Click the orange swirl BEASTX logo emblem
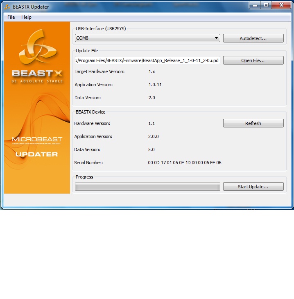294x299 pixels. (37, 47)
